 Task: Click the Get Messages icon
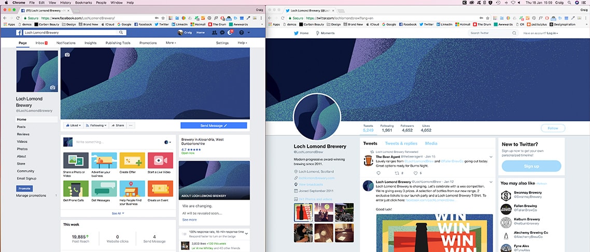(104, 188)
